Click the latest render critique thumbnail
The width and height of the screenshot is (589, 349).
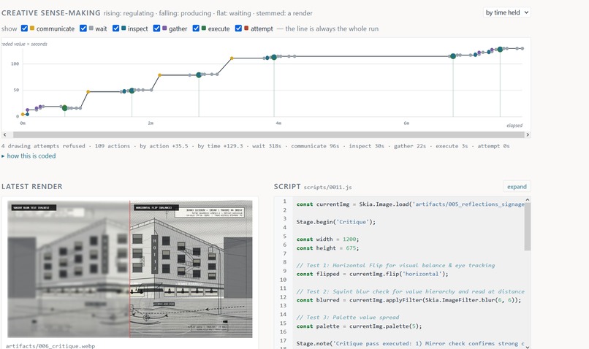point(130,269)
